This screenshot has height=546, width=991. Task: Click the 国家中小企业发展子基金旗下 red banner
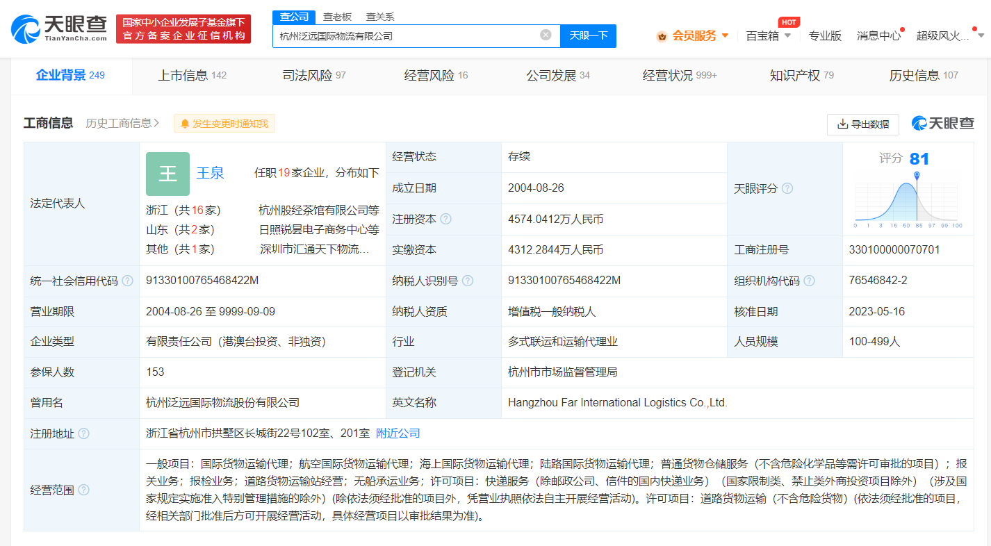point(183,29)
